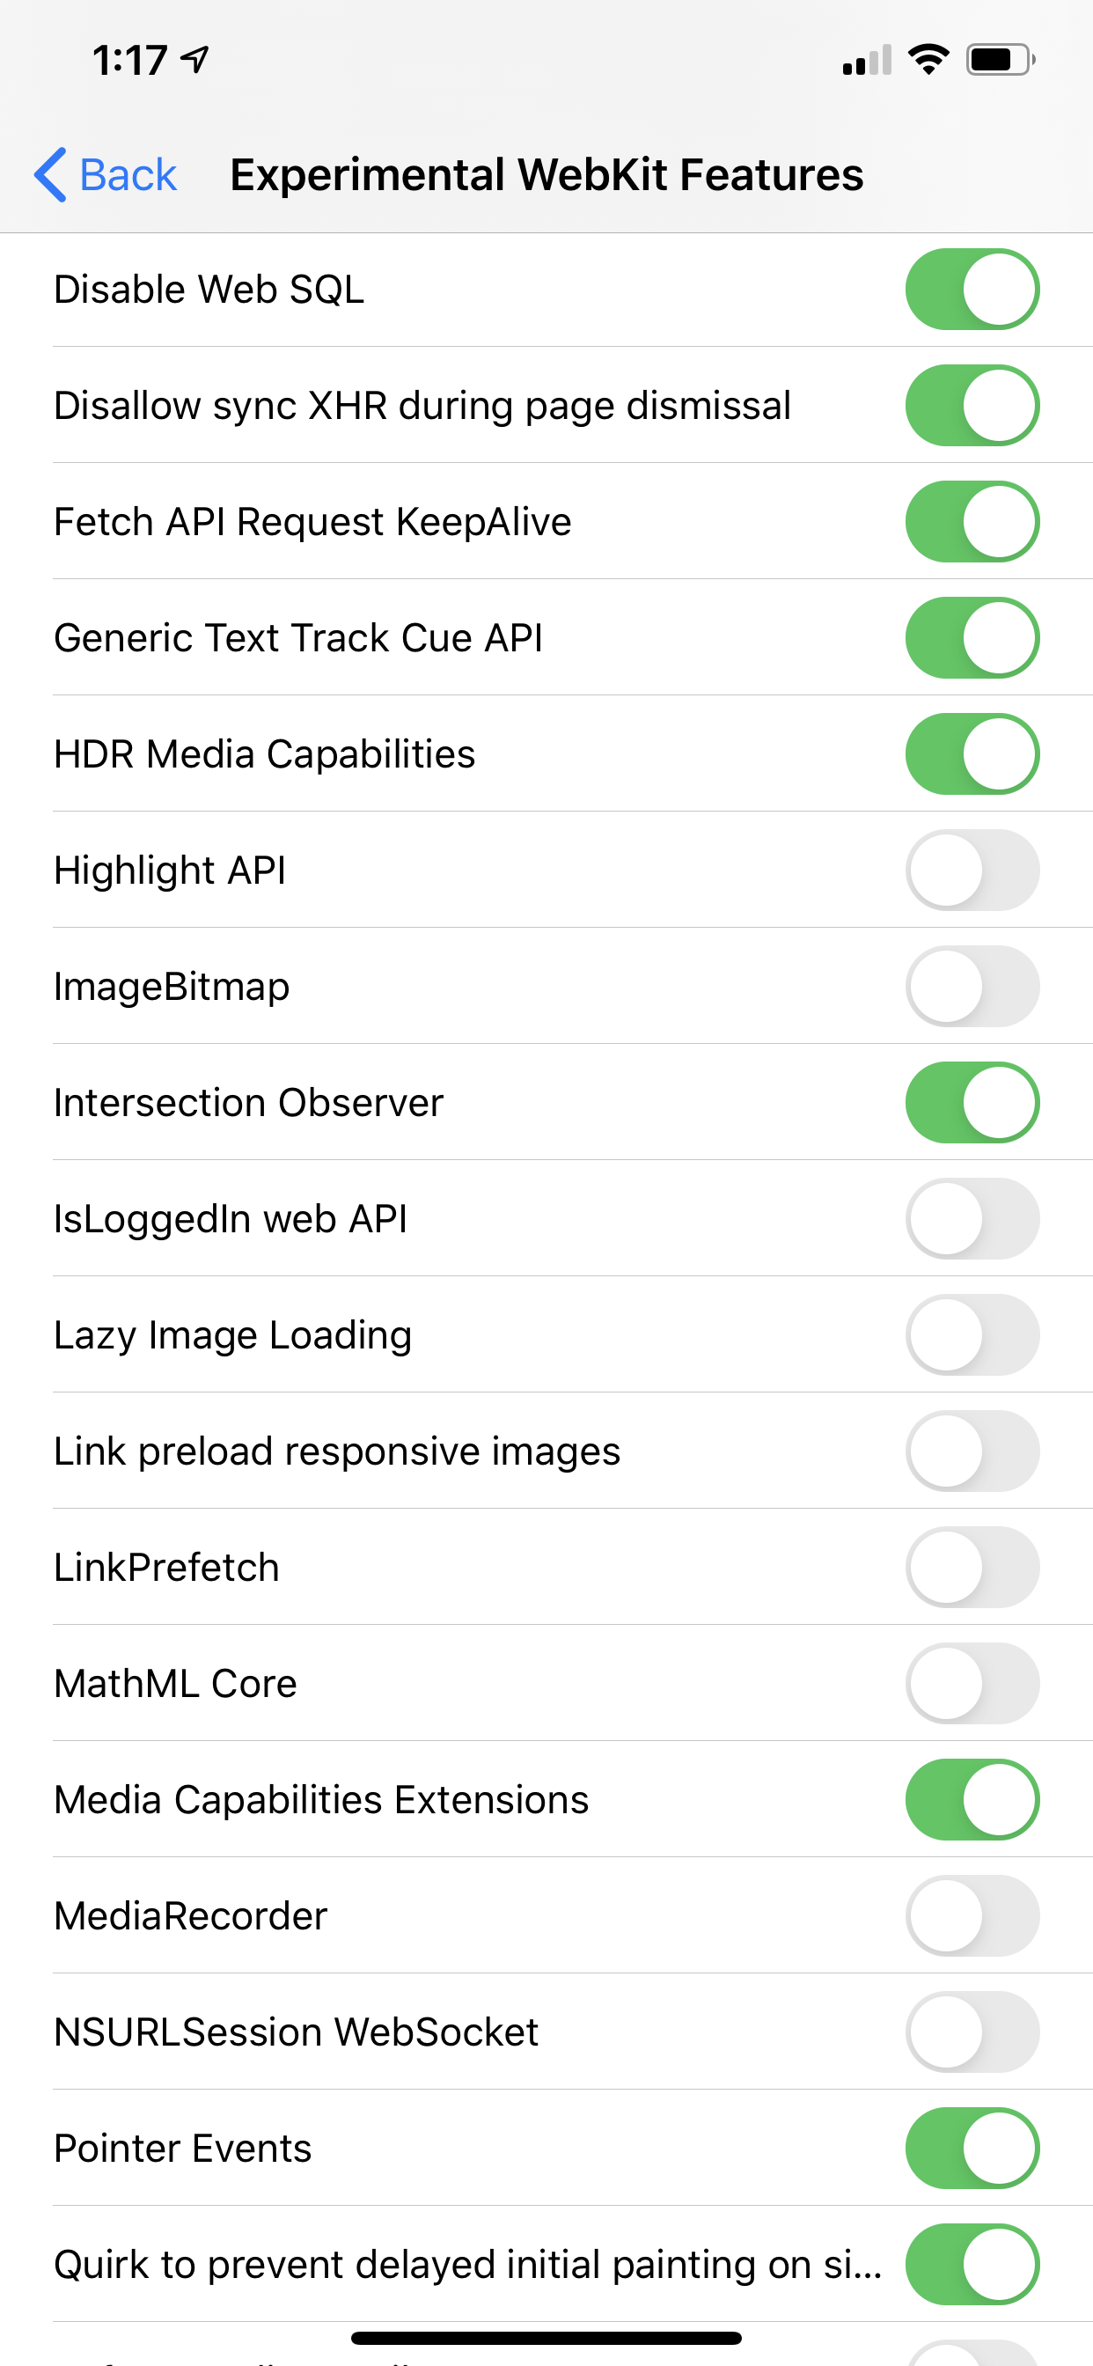Turn off Disallow sync XHR toggle
This screenshot has width=1093, height=2366.
972,405
